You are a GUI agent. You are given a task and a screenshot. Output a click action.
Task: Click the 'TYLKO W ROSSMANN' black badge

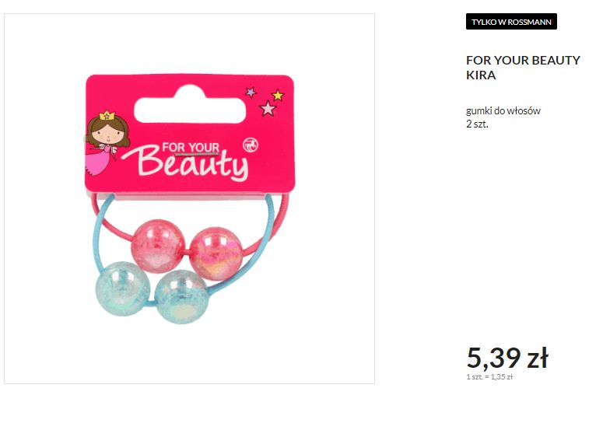(x=511, y=22)
